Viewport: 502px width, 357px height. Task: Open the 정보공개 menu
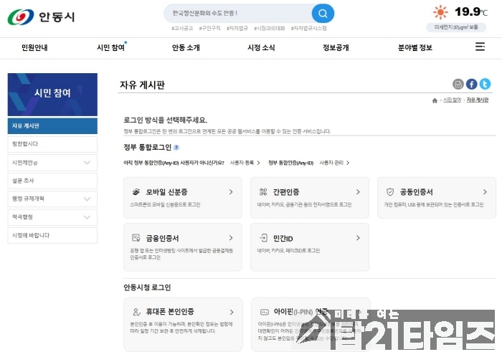336,47
